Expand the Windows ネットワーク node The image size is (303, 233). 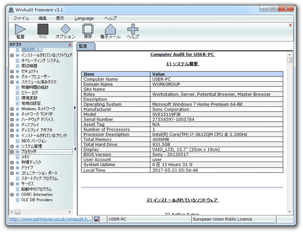click(12, 109)
